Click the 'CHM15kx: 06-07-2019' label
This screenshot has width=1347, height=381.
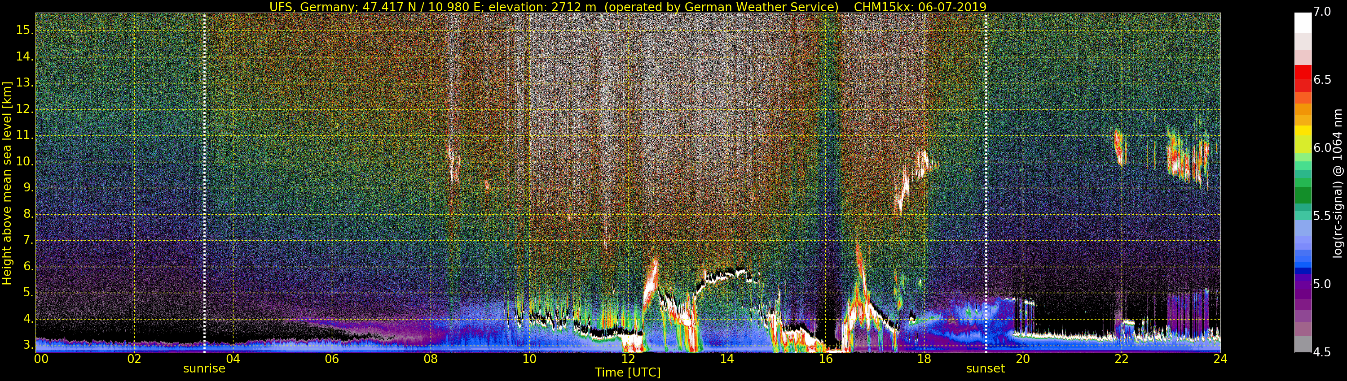920,7
